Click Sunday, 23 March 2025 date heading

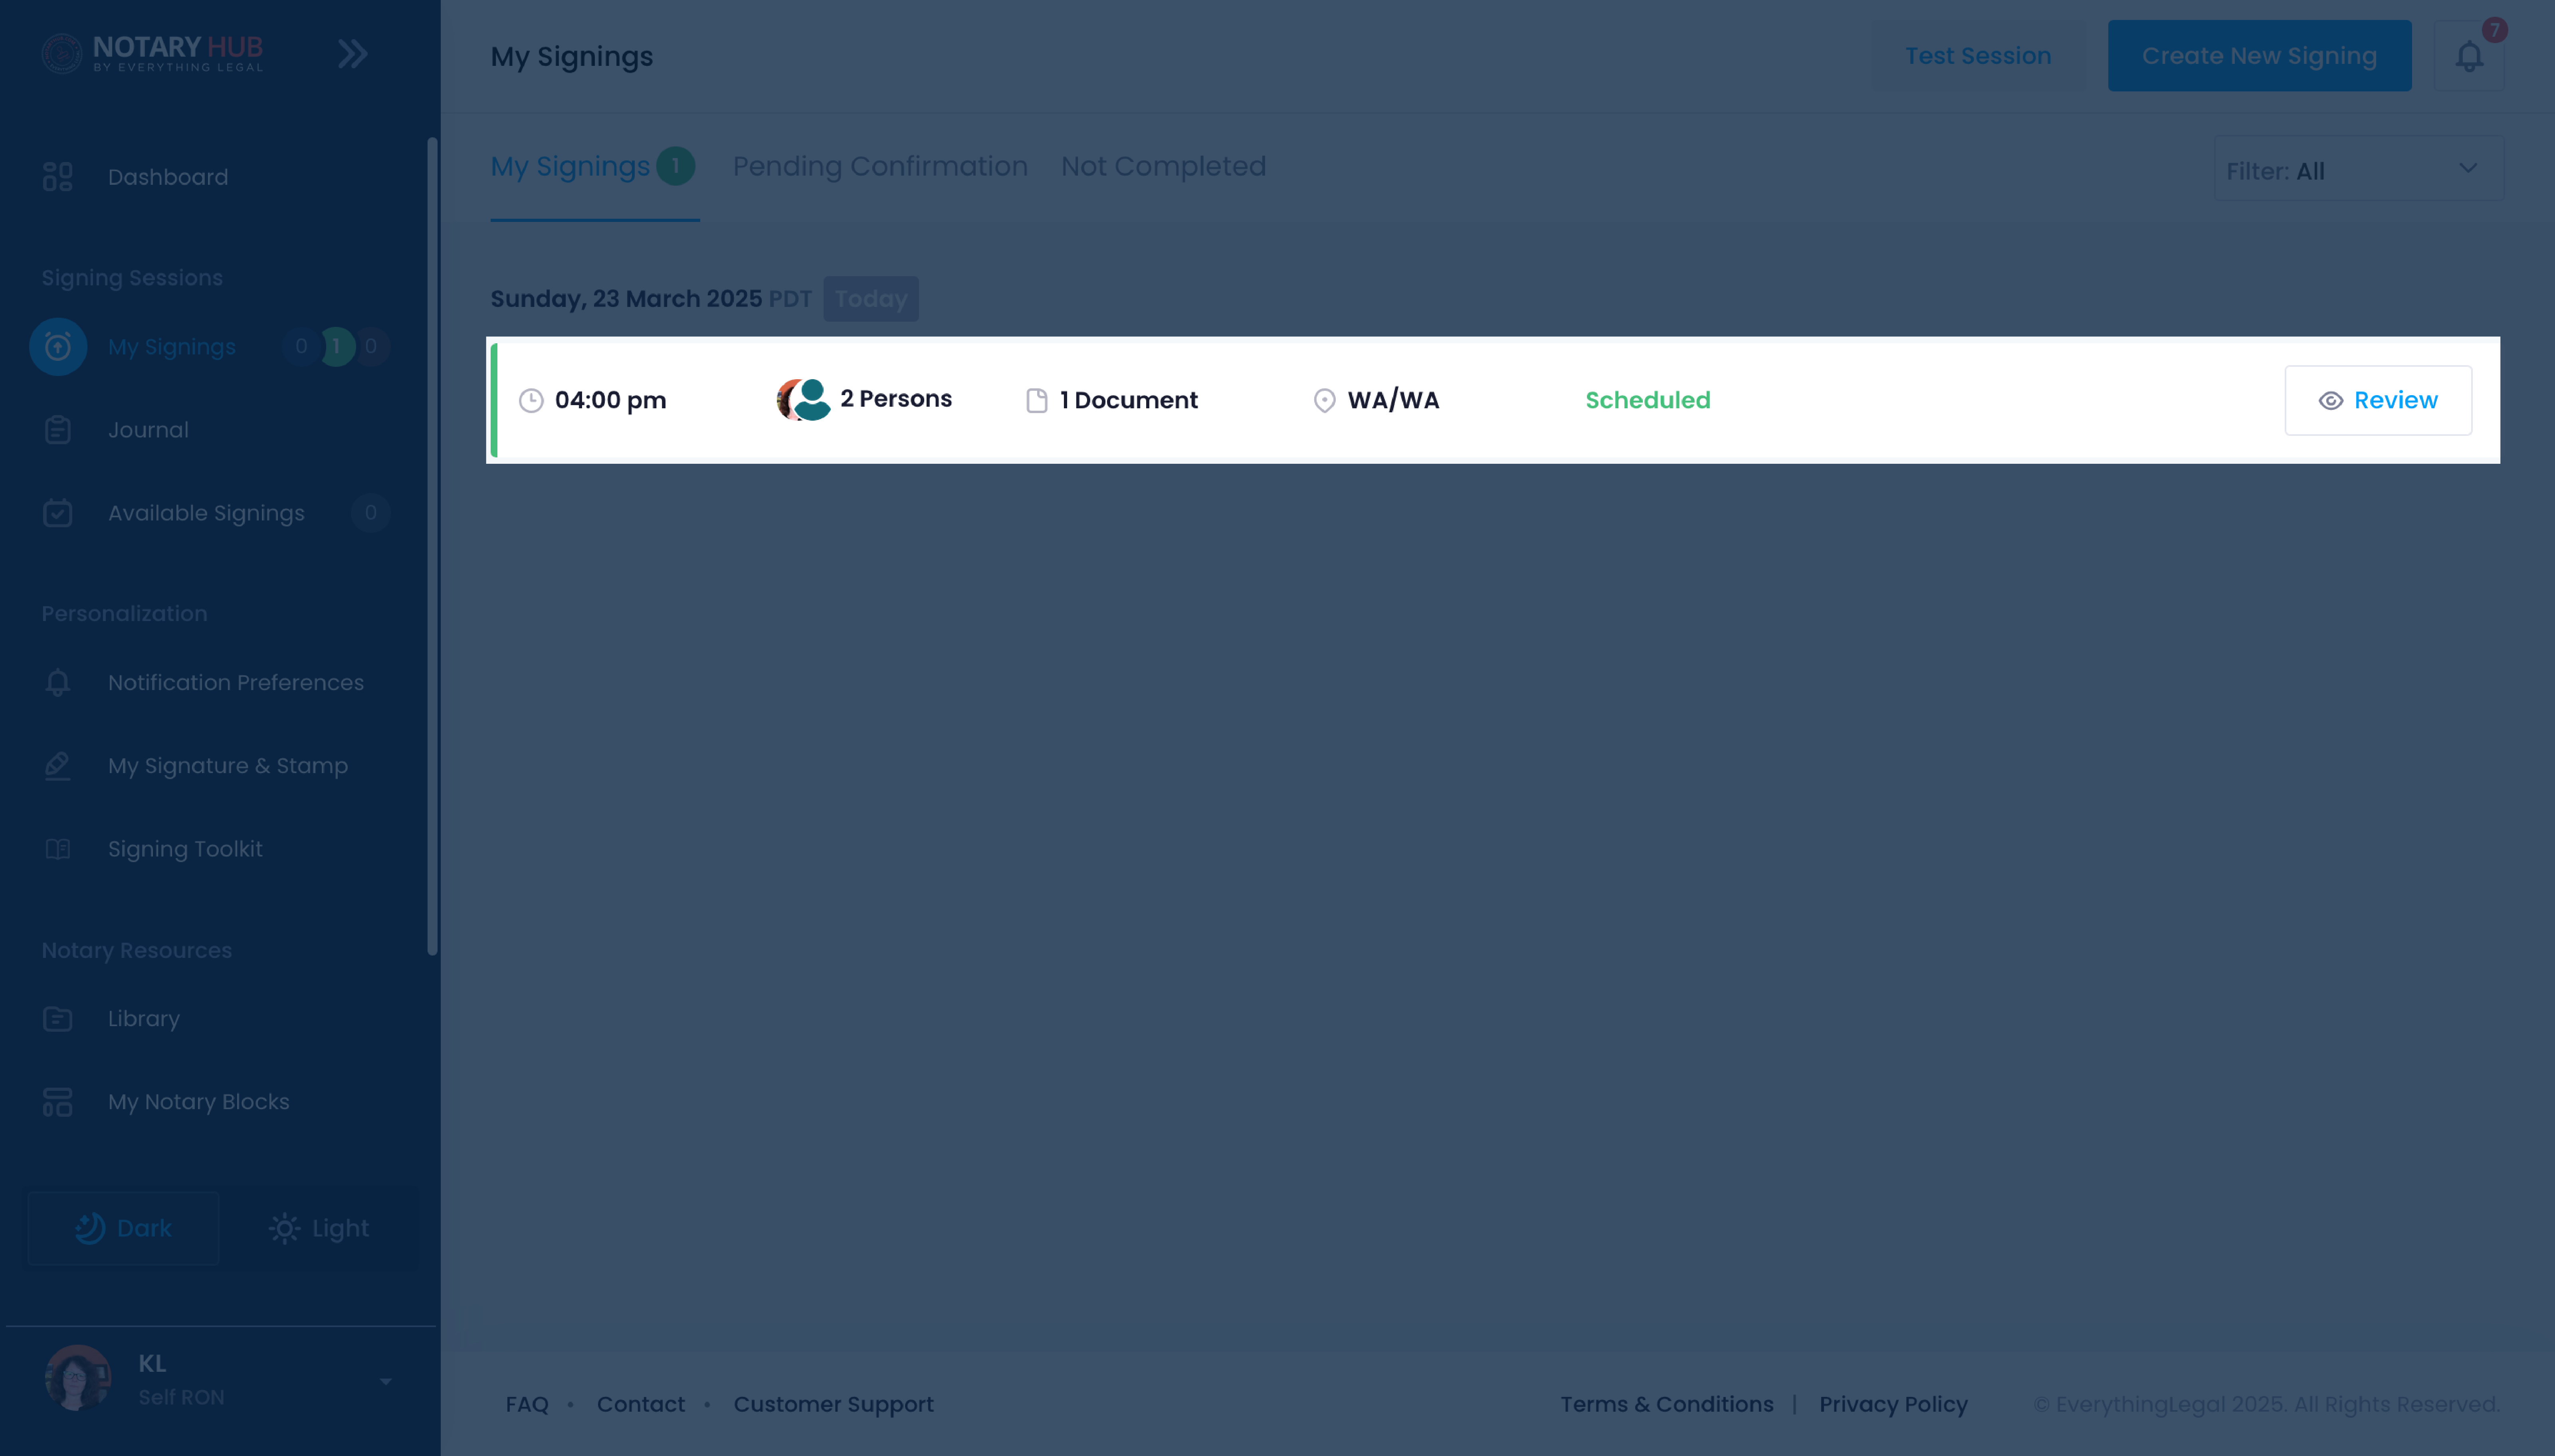(x=626, y=299)
